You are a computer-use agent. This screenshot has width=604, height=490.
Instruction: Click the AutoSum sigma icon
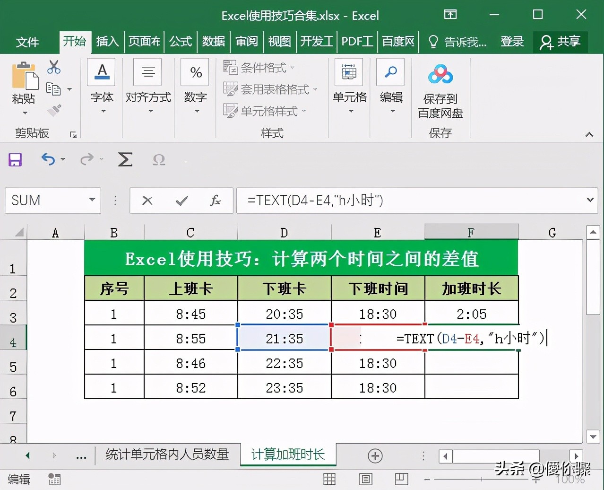click(x=125, y=159)
